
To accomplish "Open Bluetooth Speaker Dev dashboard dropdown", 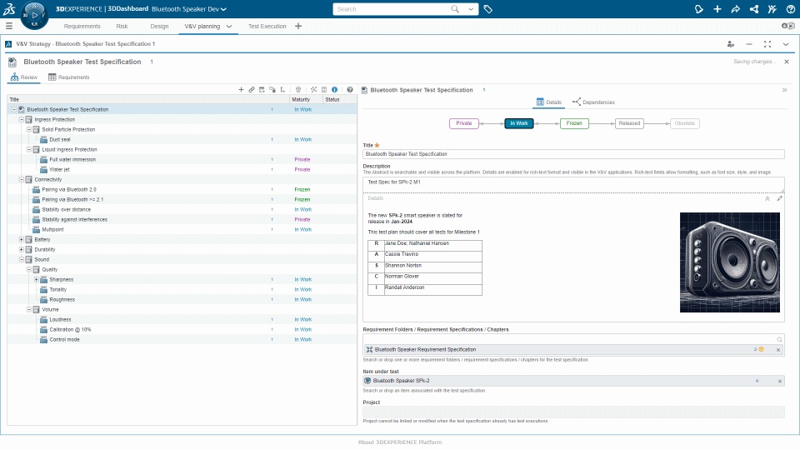I will coord(223,9).
